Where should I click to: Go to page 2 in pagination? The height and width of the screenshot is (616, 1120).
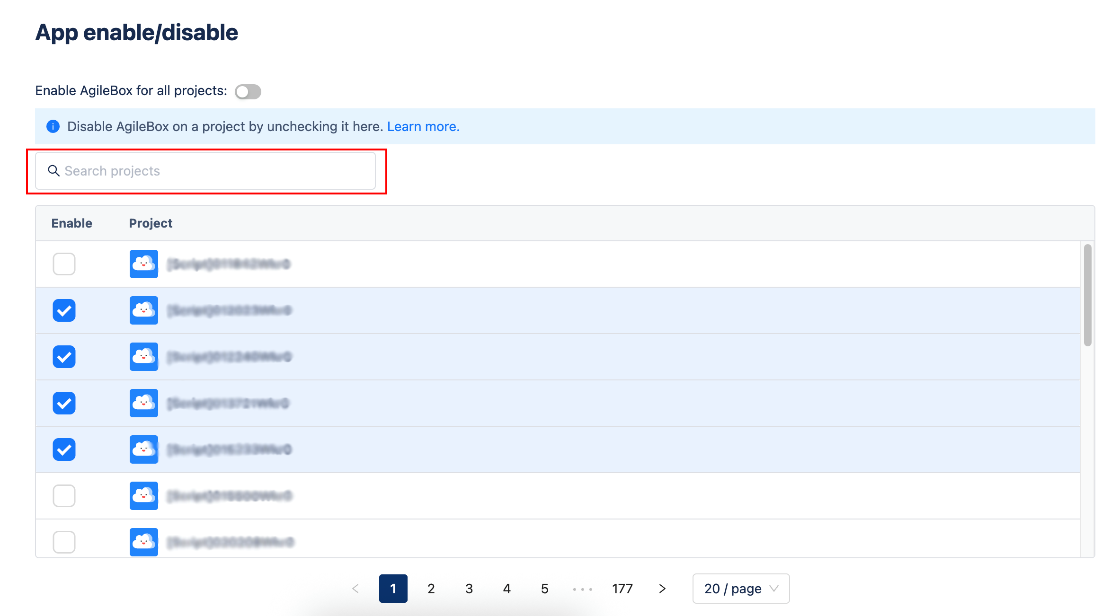pyautogui.click(x=431, y=589)
